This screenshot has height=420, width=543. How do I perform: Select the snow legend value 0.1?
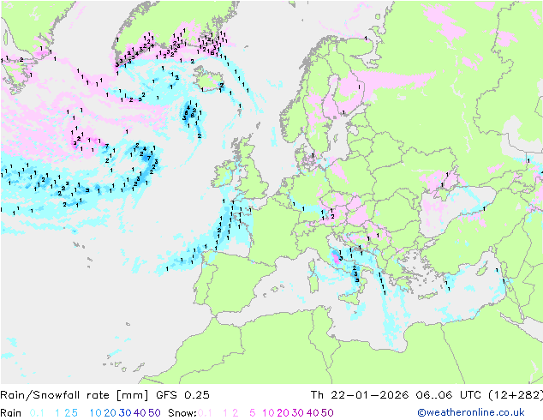[x=205, y=413]
